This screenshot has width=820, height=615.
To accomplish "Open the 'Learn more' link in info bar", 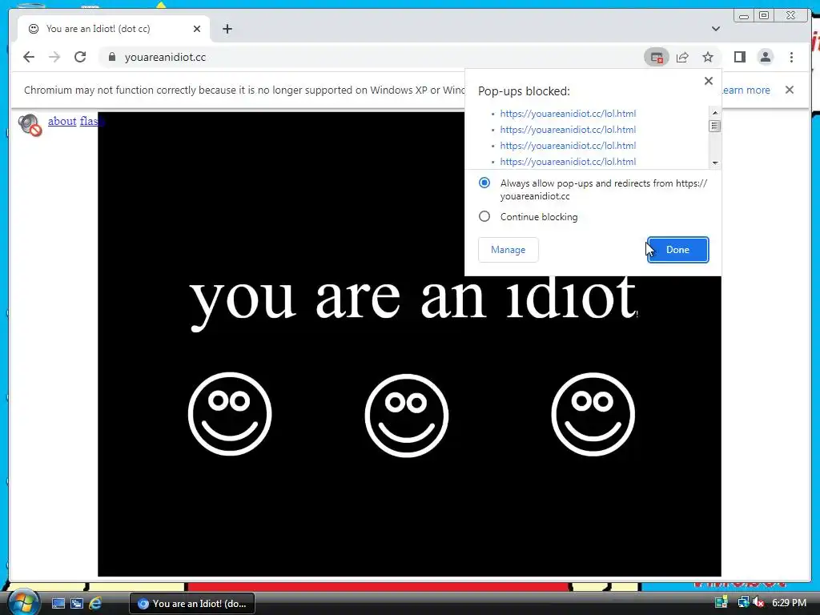I will point(746,90).
